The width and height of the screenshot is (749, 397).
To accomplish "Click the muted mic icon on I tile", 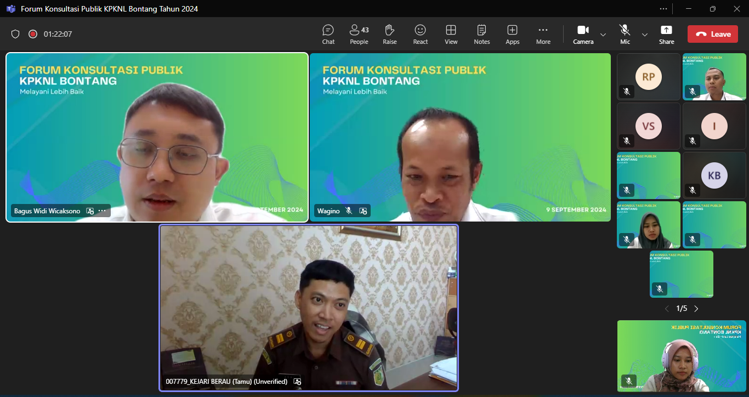I will coord(693,141).
